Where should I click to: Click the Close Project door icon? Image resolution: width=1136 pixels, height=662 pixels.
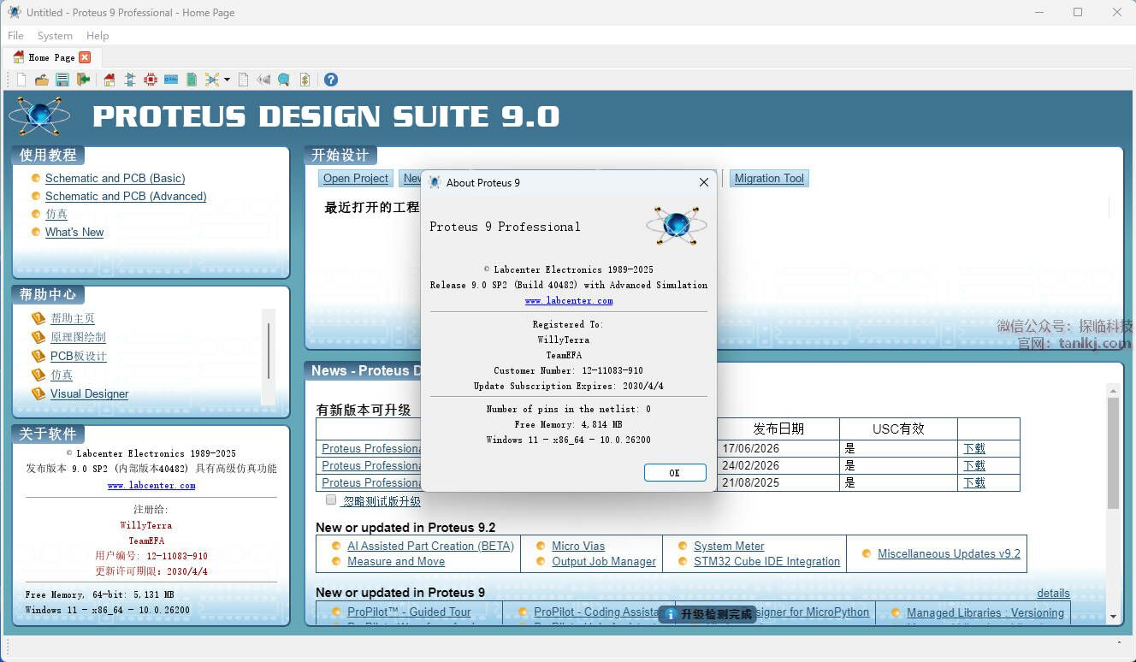coord(83,80)
